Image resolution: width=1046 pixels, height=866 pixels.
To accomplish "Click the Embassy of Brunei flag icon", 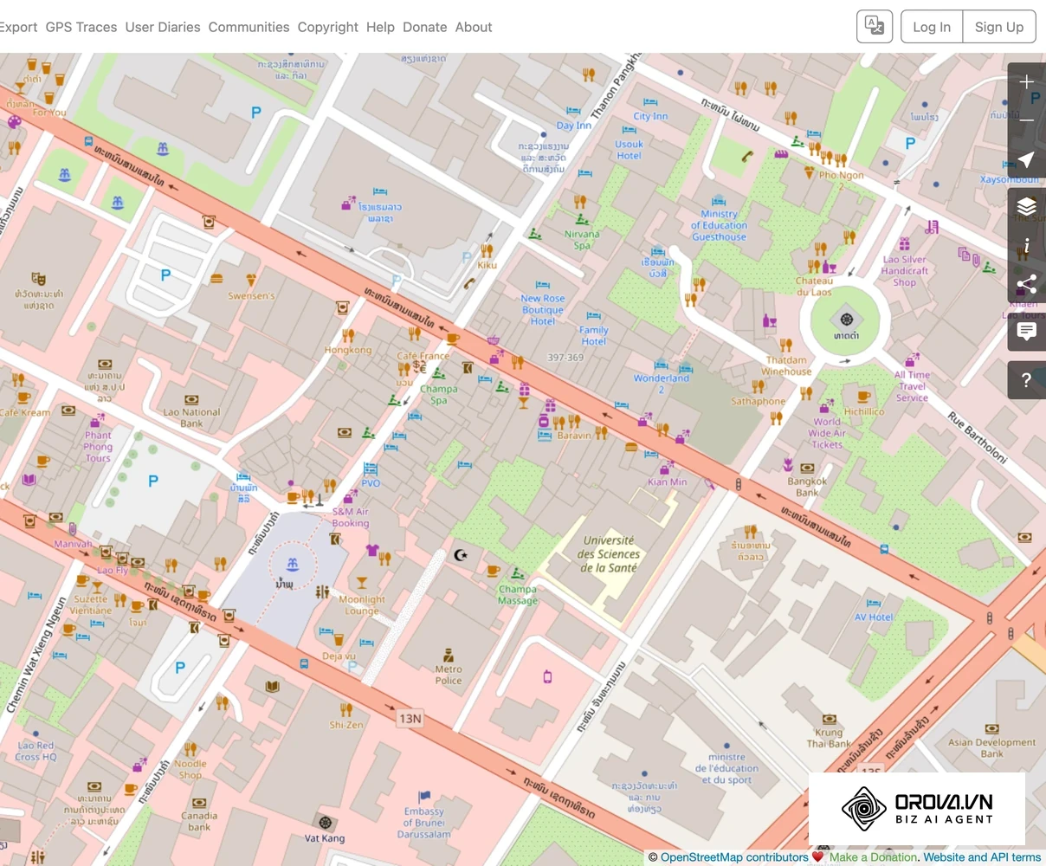I will (x=424, y=797).
